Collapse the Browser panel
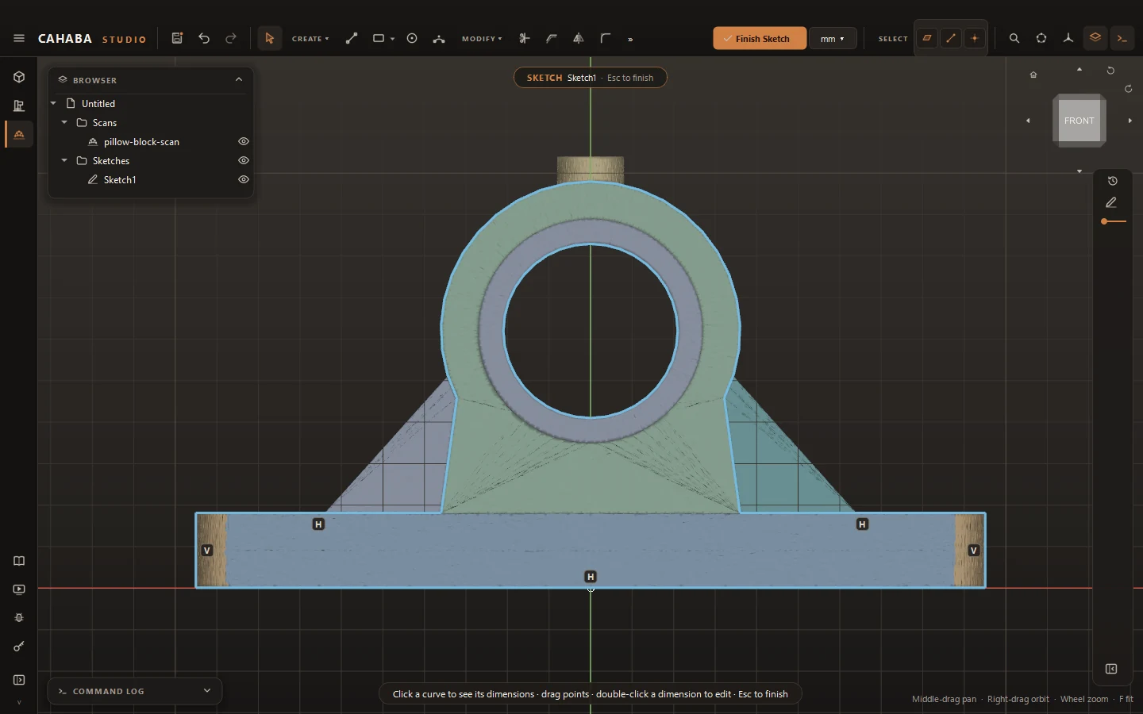This screenshot has width=1143, height=714. tap(239, 79)
